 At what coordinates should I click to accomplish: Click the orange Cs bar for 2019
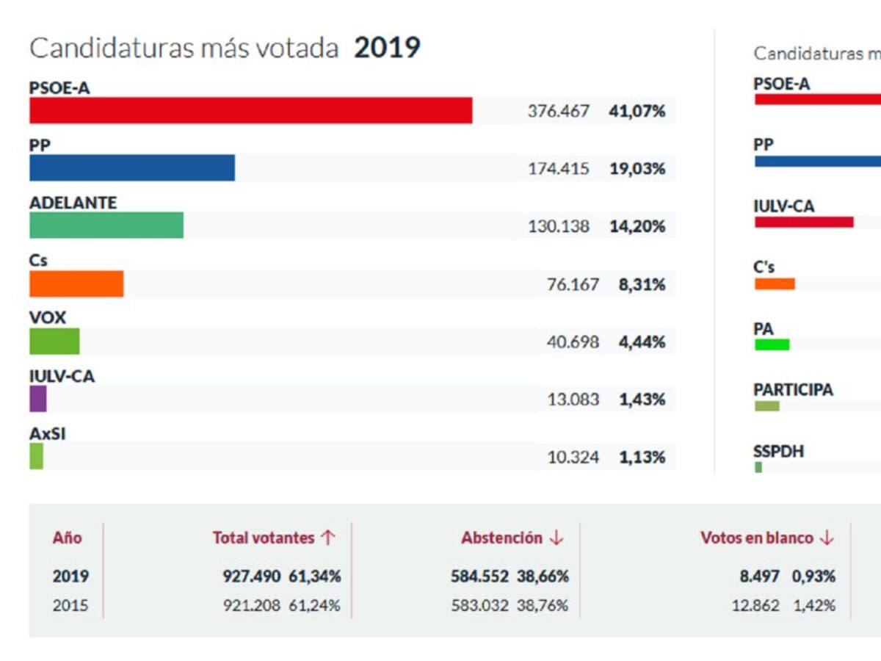[x=76, y=283]
